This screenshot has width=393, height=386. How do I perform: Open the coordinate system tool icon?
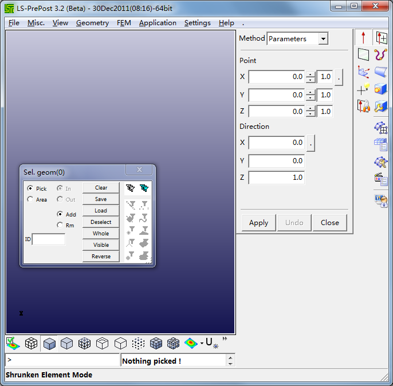[363, 72]
